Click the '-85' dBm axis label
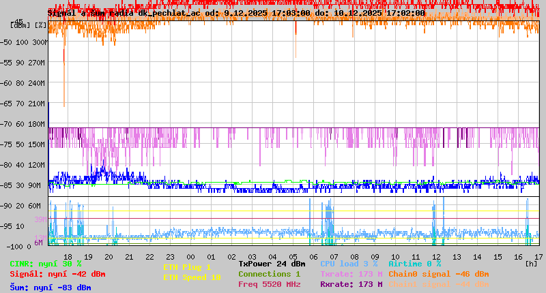 [5, 185]
